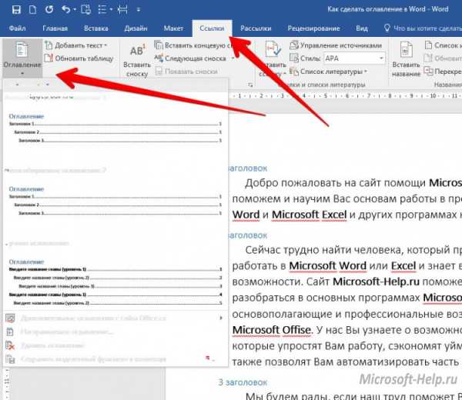Image resolution: width=462 pixels, height=400 pixels.
Task: Click the Обновить таблицу icon
Action: tap(49, 58)
